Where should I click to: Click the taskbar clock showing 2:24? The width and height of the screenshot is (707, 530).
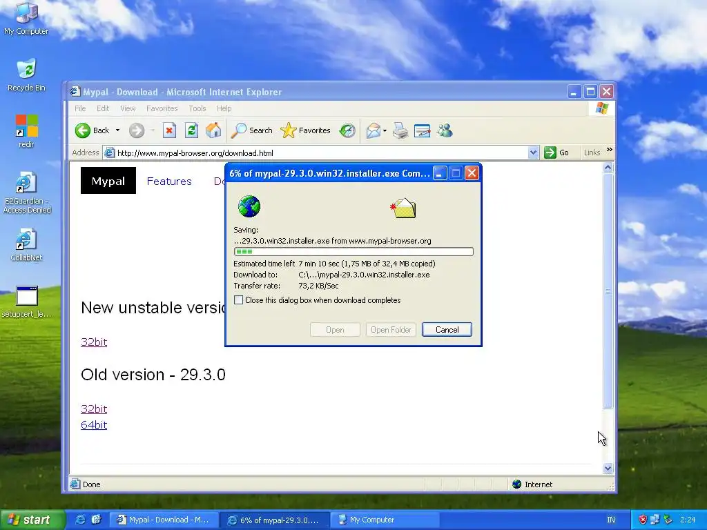tap(688, 520)
